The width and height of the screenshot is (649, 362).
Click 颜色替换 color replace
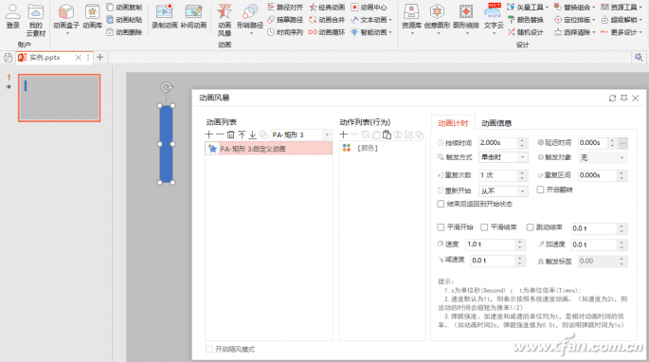526,20
